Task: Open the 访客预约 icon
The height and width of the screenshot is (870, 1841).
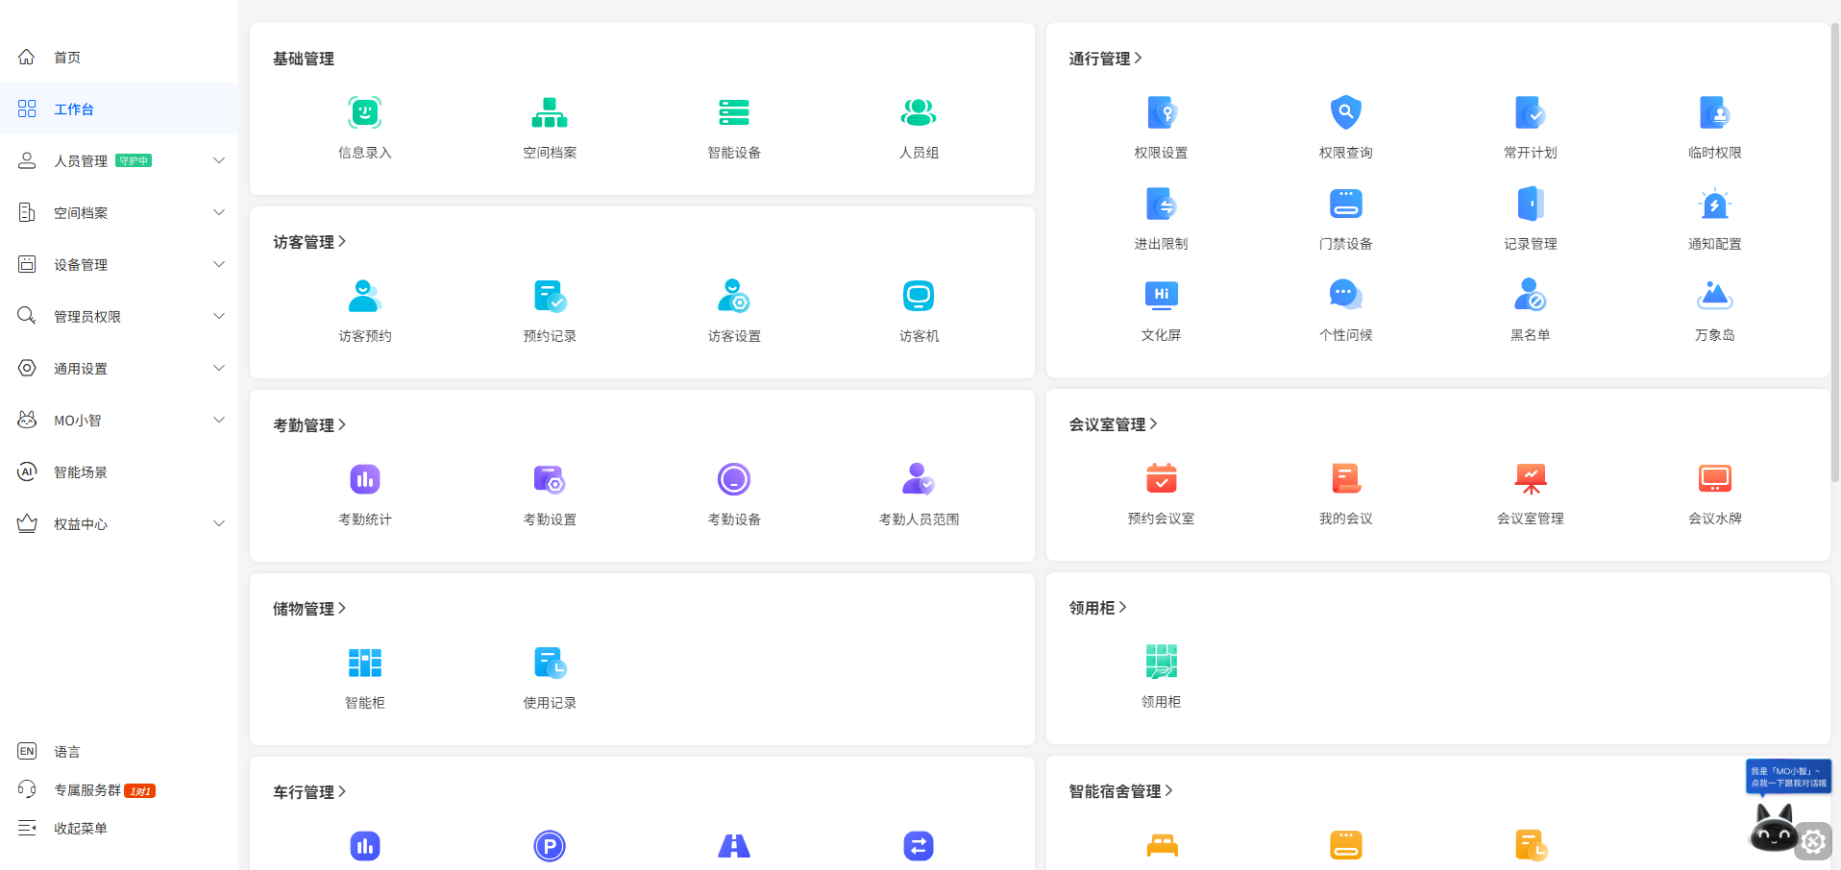Action: [365, 296]
